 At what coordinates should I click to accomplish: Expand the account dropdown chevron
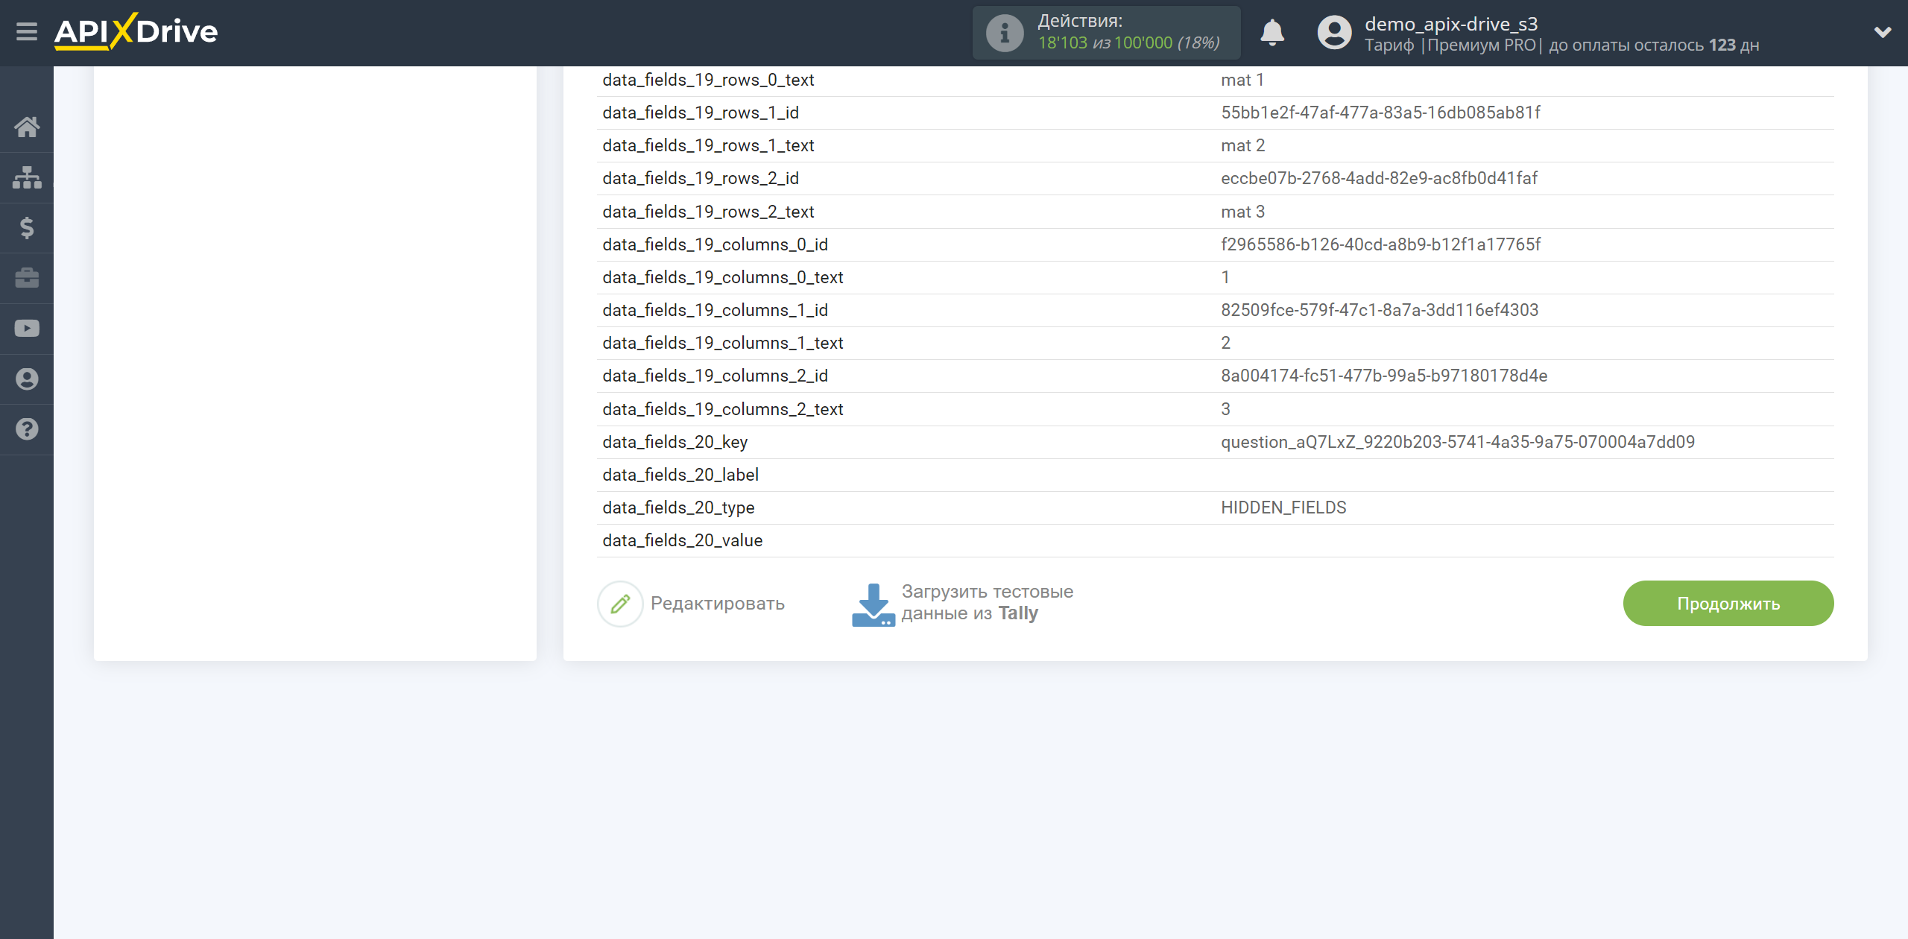[x=1883, y=32]
